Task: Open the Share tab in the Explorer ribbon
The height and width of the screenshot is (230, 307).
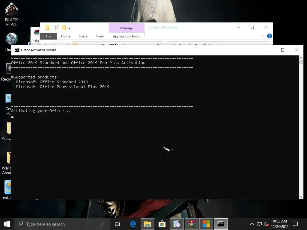Action: tap(83, 36)
